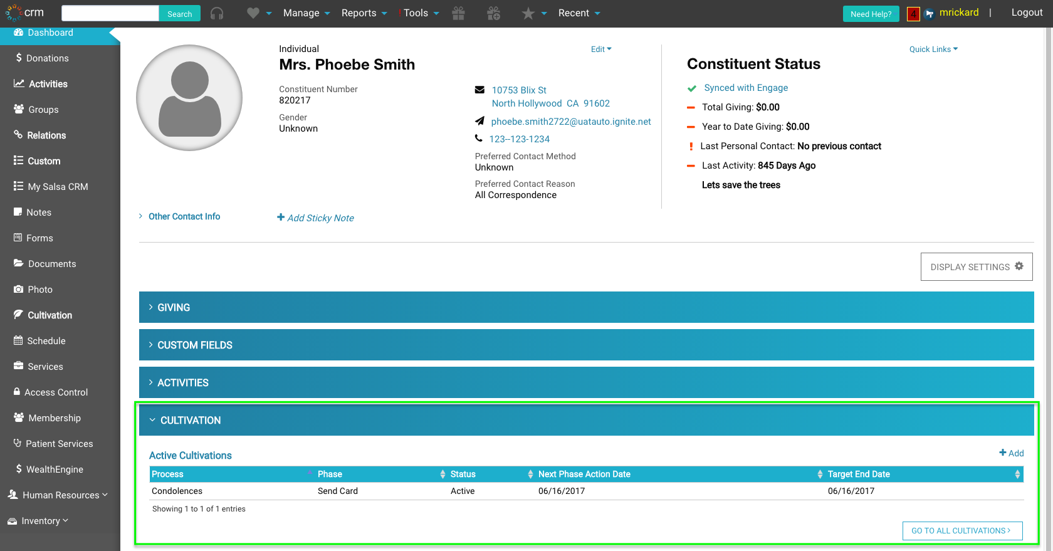Click the gift with plus icon
This screenshot has height=551, width=1053.
coord(494,13)
